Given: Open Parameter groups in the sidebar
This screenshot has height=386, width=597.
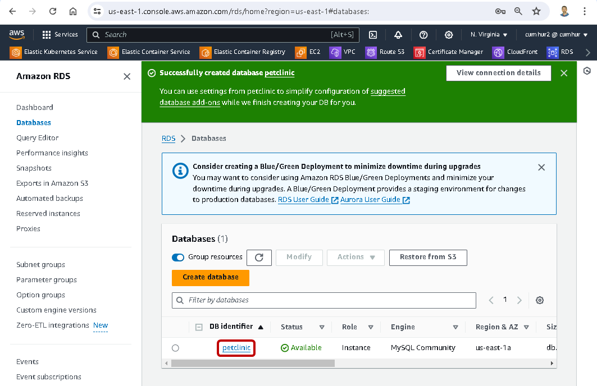Looking at the screenshot, I should click(47, 279).
